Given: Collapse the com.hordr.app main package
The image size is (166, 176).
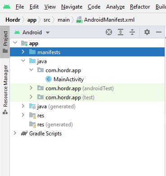Looking at the screenshot, I should pyautogui.click(x=31, y=70).
